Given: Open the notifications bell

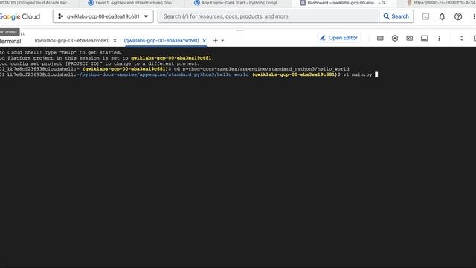Looking at the screenshot, I should tap(442, 16).
